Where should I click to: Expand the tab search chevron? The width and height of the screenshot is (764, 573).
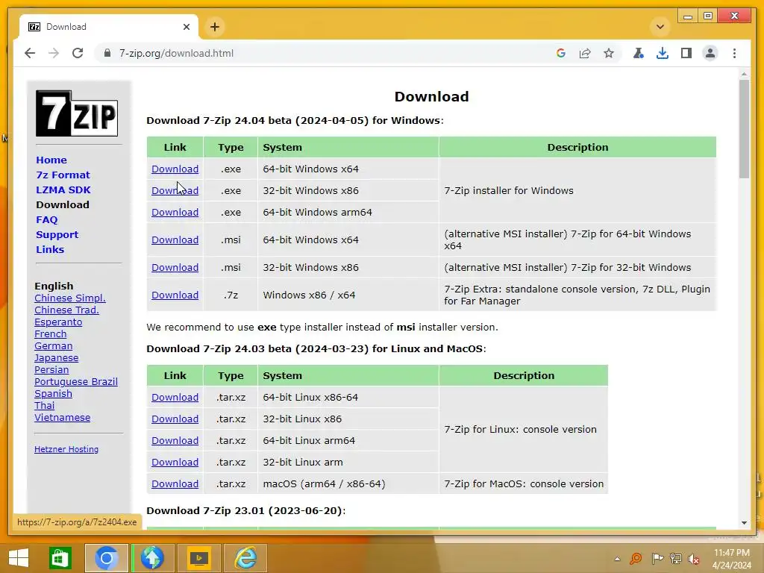660,27
